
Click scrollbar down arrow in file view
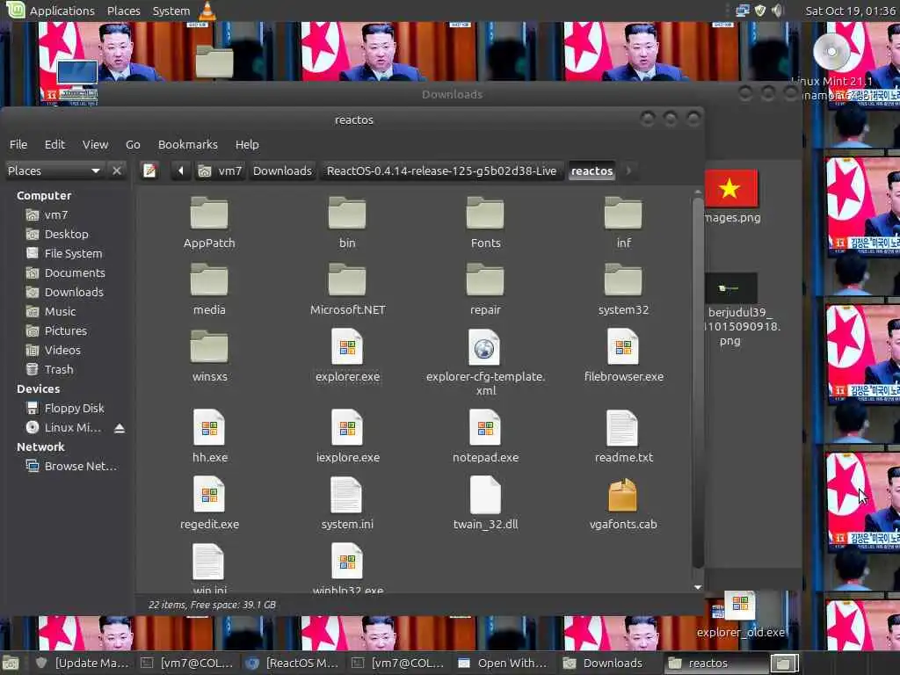point(697,586)
